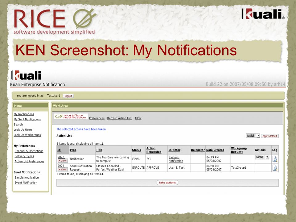Open Actions dropdown for Notification row

pos(262,157)
